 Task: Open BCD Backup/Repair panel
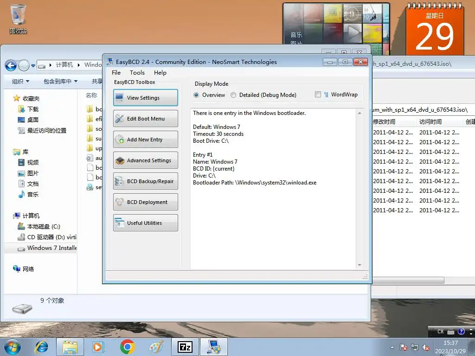[145, 181]
